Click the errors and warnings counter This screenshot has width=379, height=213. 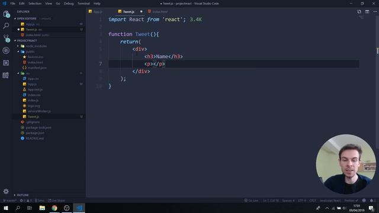(26, 201)
